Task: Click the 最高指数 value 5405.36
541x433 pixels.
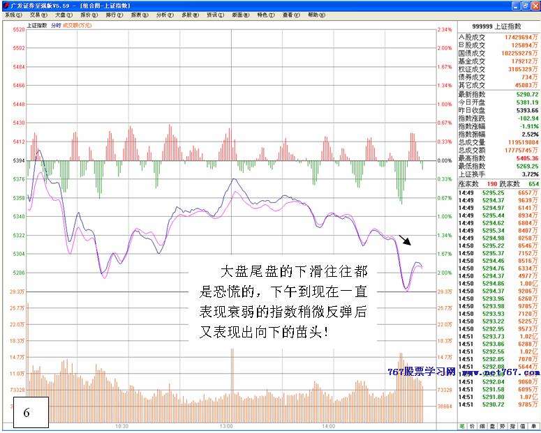Action: (527, 158)
